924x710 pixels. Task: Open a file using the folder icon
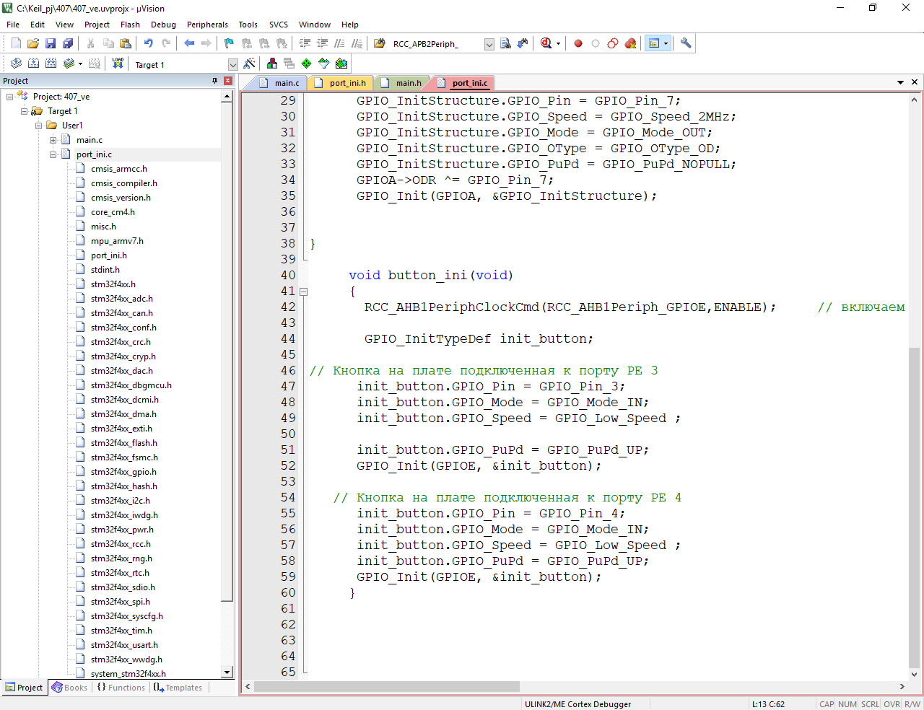pyautogui.click(x=33, y=43)
